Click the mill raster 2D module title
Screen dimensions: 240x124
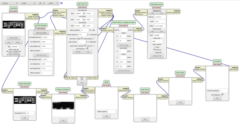point(82,4)
